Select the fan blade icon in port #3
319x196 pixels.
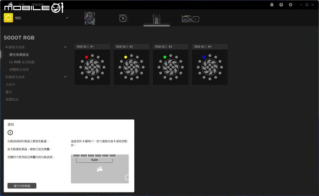tap(171, 67)
